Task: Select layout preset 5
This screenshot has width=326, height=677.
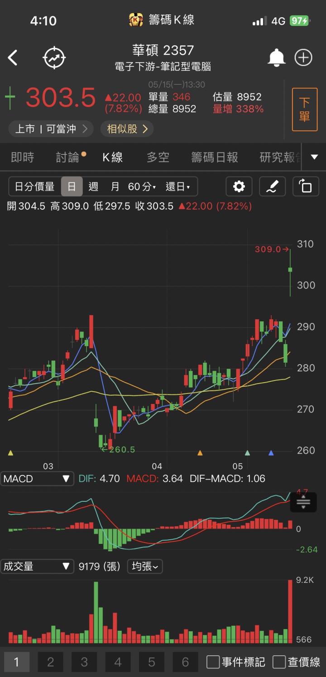Action: (151, 662)
